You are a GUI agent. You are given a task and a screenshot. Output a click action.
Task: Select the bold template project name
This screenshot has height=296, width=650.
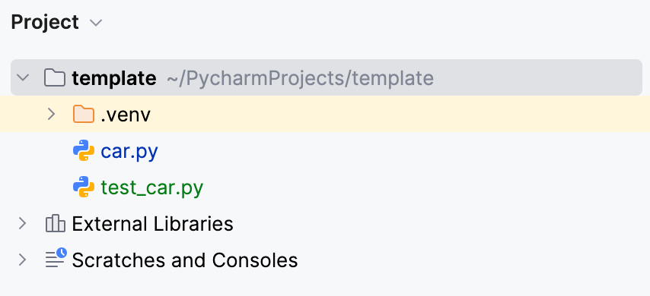[x=114, y=77]
